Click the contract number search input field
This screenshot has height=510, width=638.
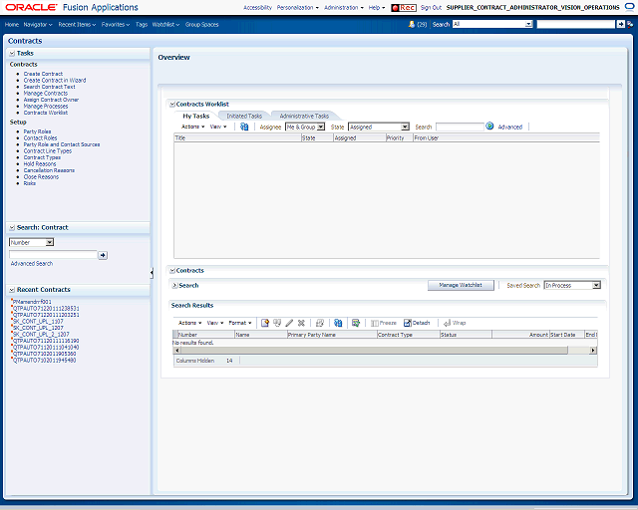tap(53, 255)
